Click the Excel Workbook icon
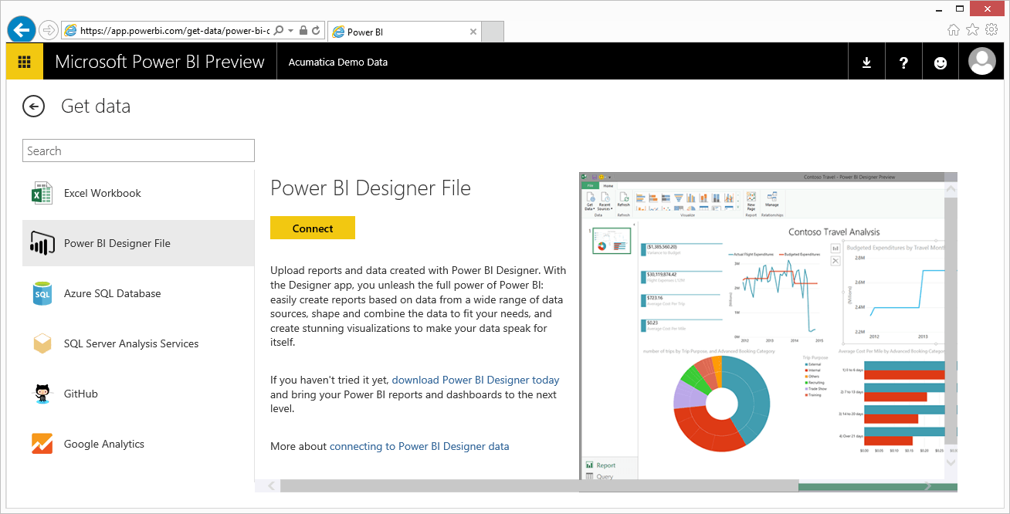 [42, 193]
